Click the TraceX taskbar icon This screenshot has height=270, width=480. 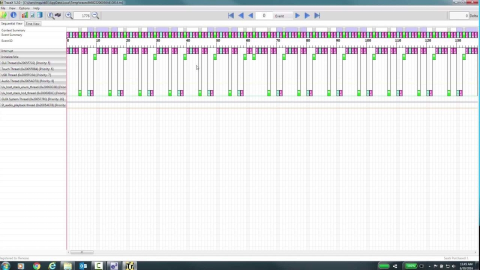coord(129,265)
